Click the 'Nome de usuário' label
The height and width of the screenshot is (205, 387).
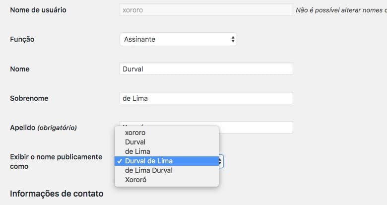coord(38,10)
